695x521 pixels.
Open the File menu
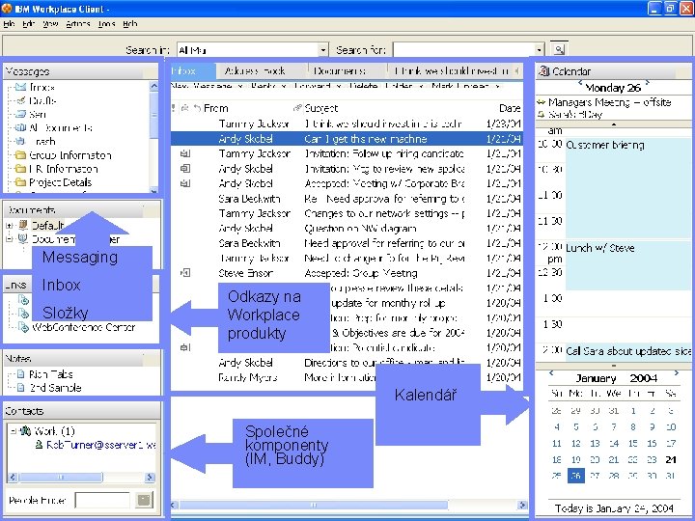tap(9, 24)
